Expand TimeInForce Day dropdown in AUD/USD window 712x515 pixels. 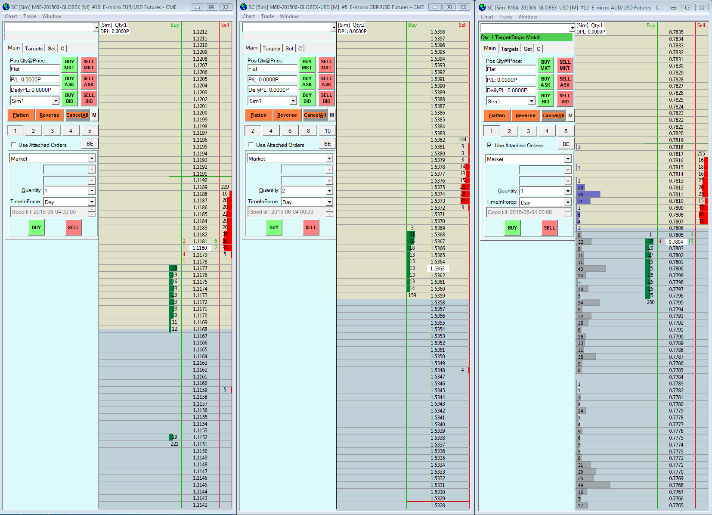[568, 202]
